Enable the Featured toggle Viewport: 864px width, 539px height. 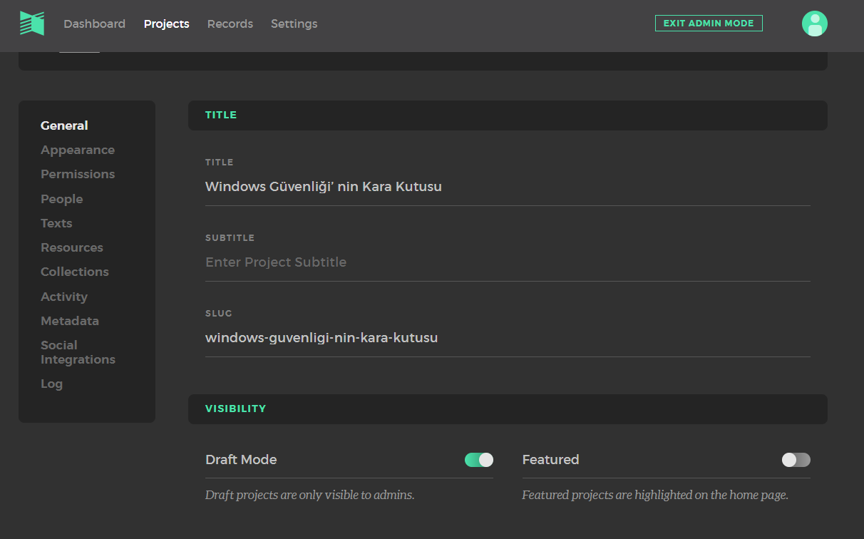point(796,460)
